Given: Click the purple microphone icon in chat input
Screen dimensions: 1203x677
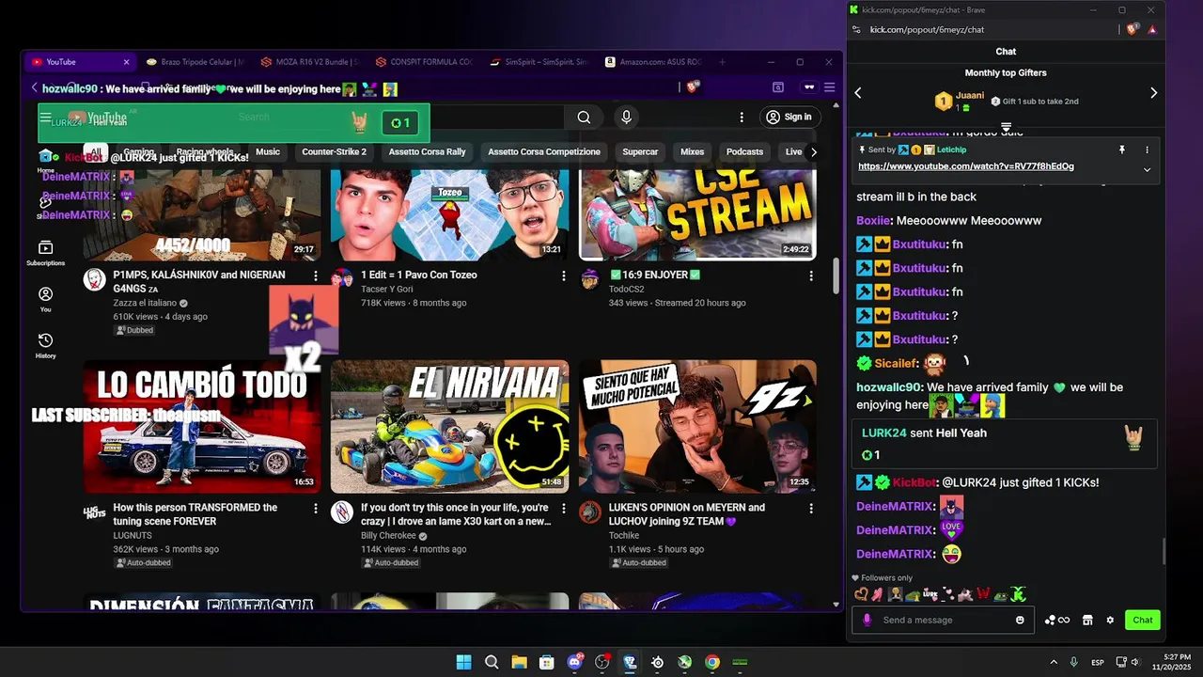Looking at the screenshot, I should pyautogui.click(x=867, y=620).
